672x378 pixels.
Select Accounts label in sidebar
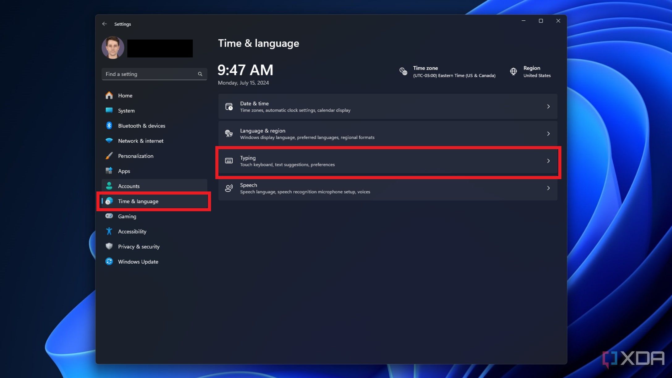click(129, 186)
